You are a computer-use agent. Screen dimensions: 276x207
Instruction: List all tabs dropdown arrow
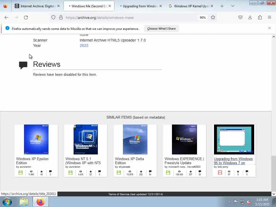[233, 6]
